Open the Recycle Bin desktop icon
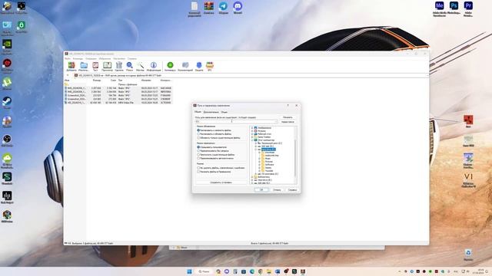Viewport: 492px width, 276px height. pyautogui.click(x=468, y=255)
